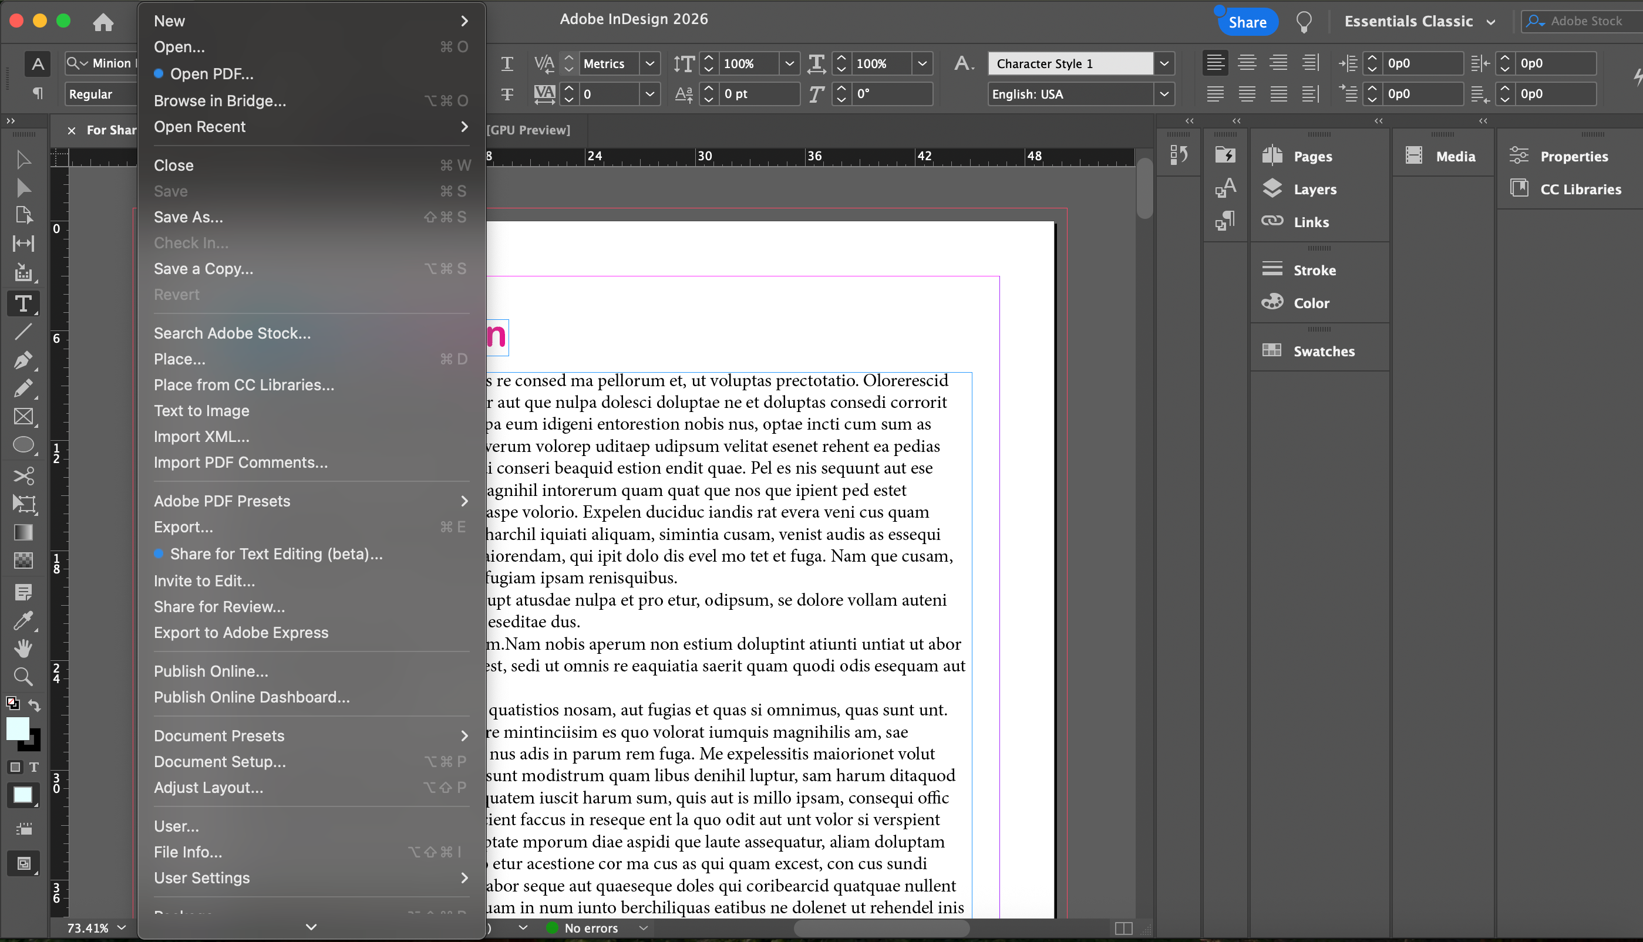Image resolution: width=1643 pixels, height=942 pixels.
Task: Choose the Hand tool
Action: pos(23,649)
